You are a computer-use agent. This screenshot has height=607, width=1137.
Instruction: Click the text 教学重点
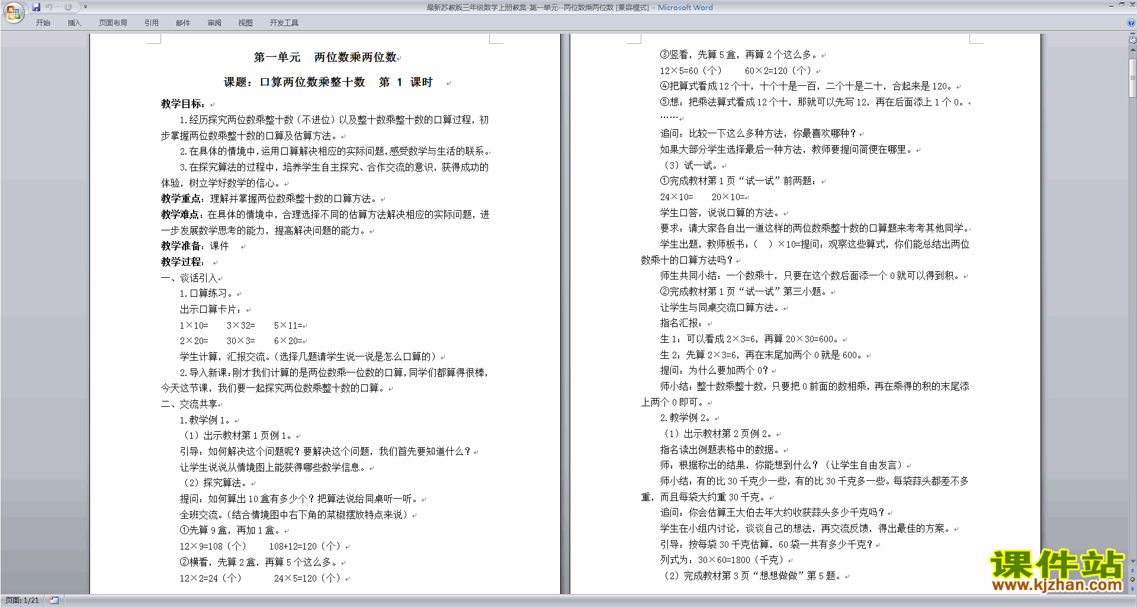pos(179,198)
